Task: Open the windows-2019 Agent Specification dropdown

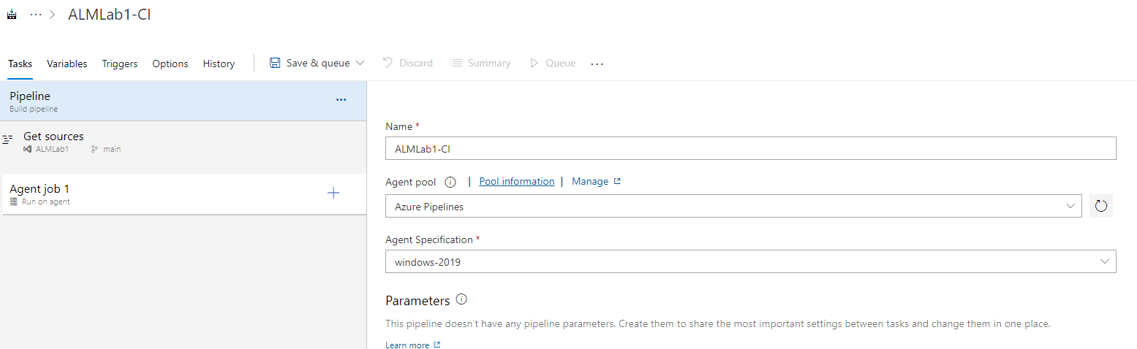Action: click(750, 261)
